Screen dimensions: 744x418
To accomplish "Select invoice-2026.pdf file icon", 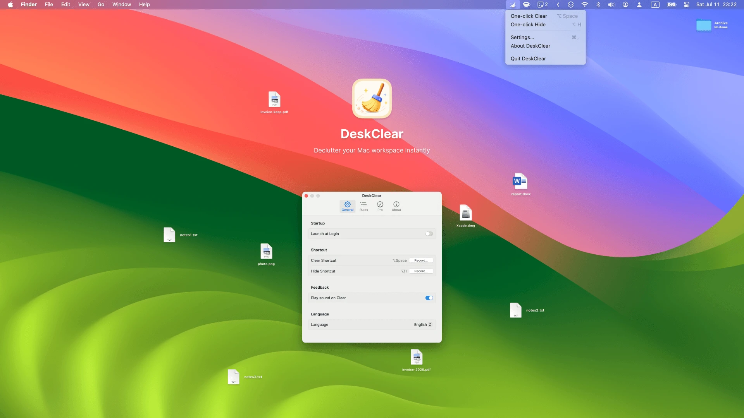I will (x=417, y=357).
